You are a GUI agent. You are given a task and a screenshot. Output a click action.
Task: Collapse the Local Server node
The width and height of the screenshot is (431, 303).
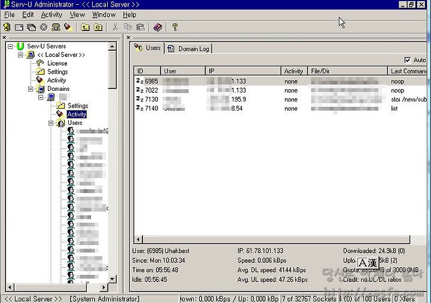(x=20, y=55)
